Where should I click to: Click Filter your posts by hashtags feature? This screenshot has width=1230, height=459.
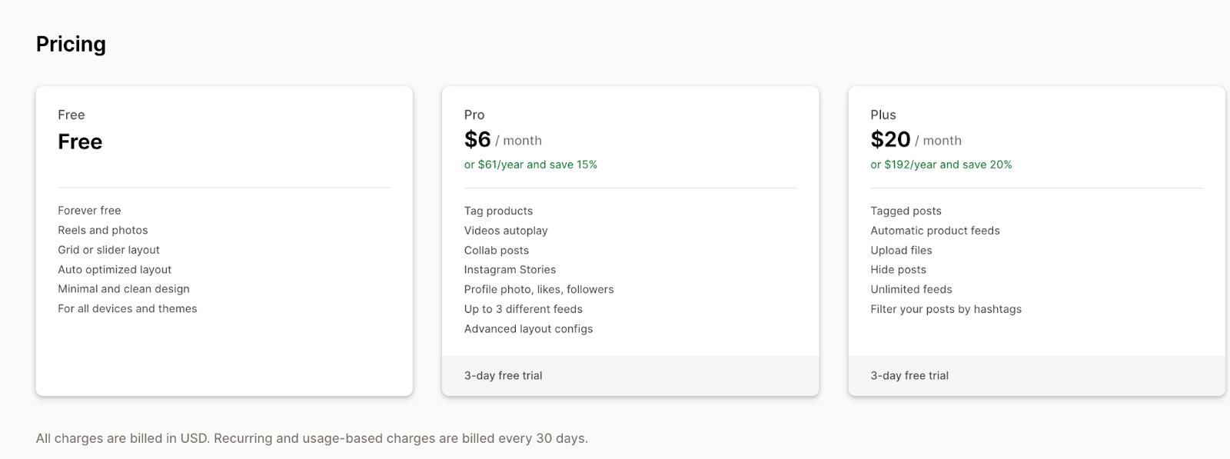coord(946,309)
